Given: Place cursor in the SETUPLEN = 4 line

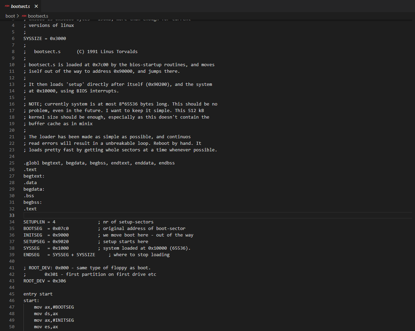Looking at the screenshot, I should pyautogui.click(x=38, y=222).
